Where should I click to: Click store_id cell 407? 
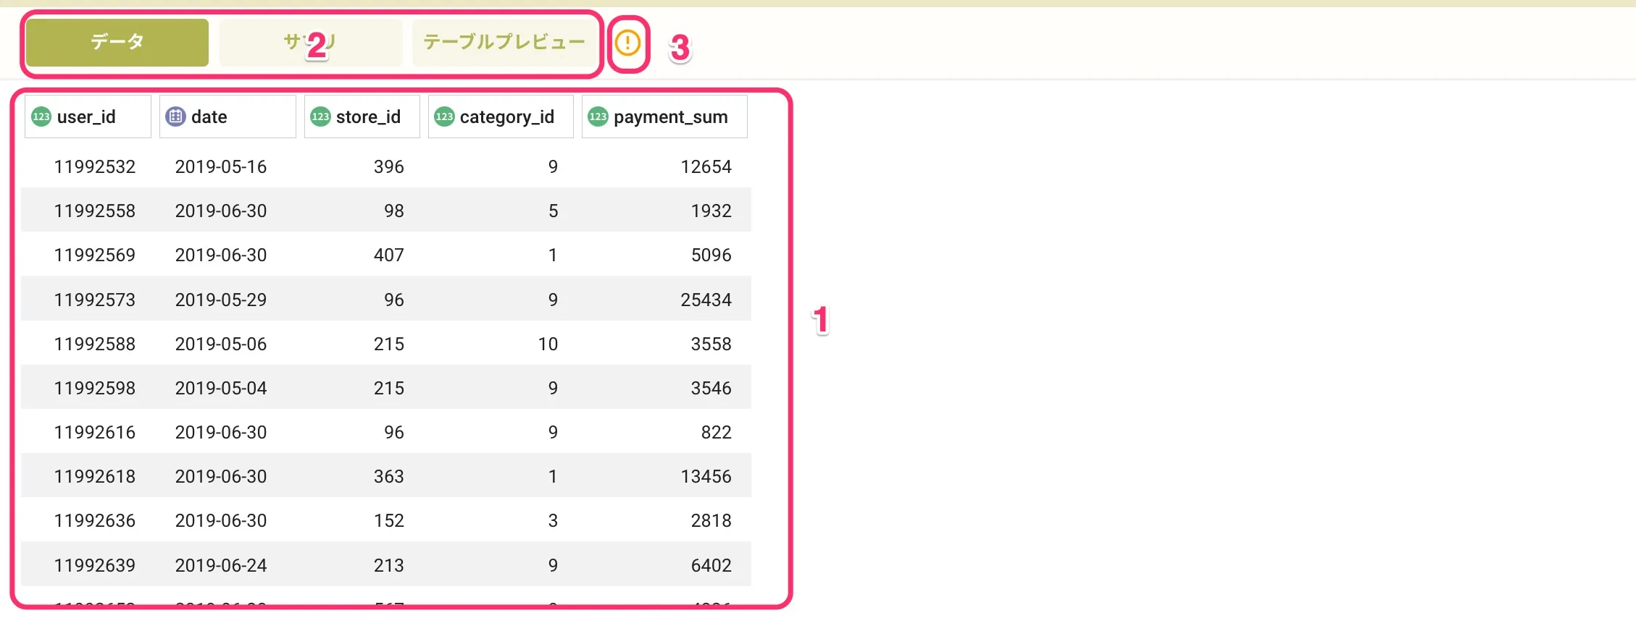389,255
